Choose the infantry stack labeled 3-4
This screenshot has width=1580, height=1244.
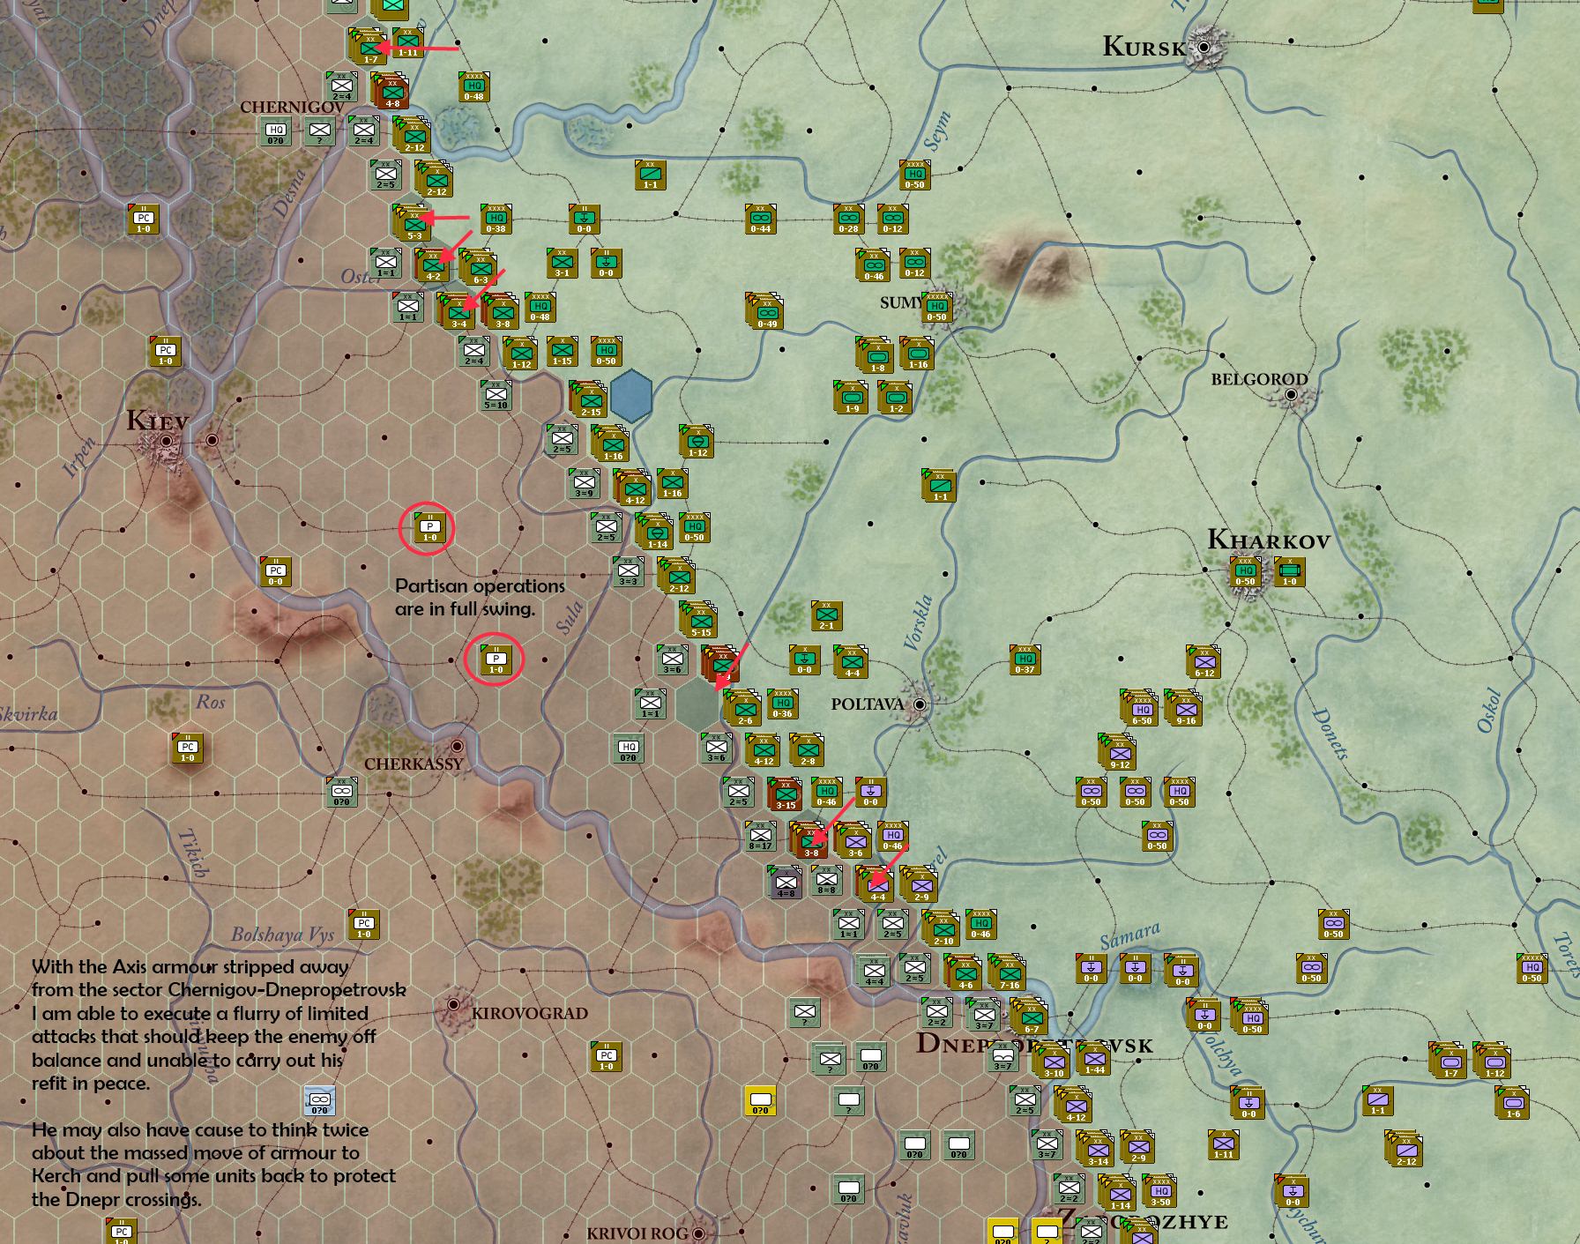click(x=457, y=311)
